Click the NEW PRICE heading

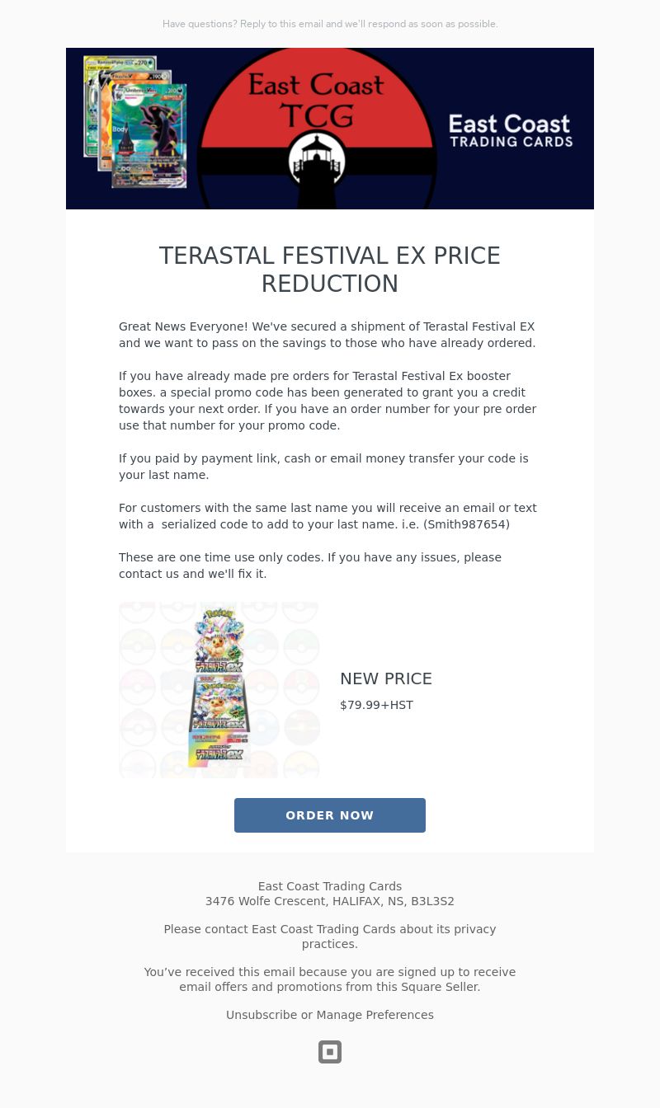(386, 678)
